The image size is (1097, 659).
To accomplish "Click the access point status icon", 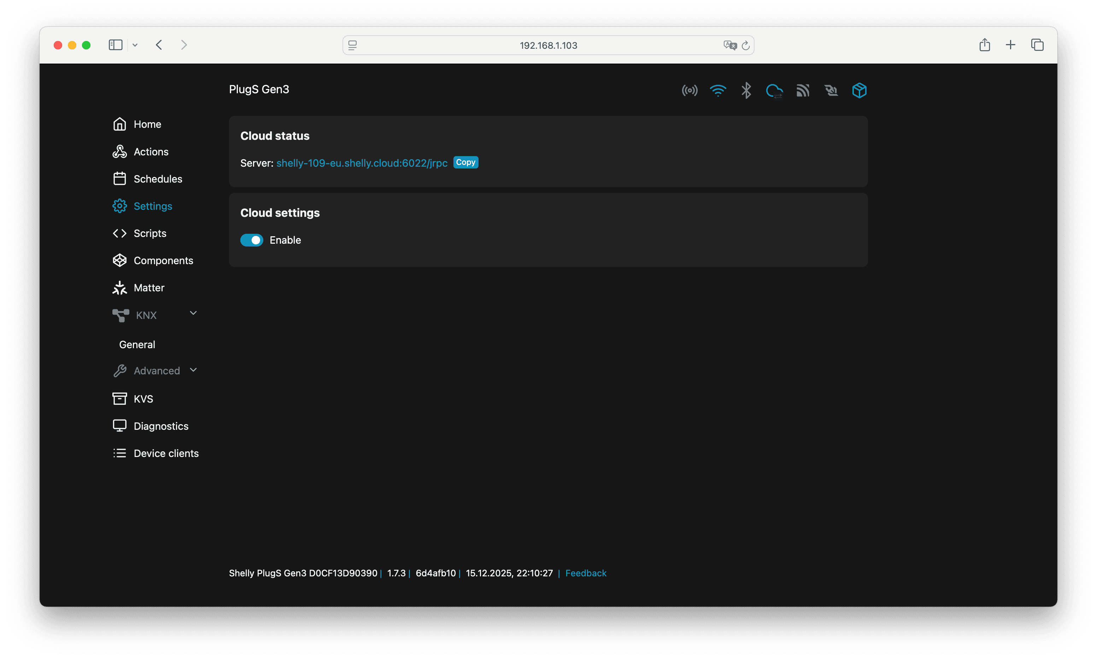I will pyautogui.click(x=690, y=91).
